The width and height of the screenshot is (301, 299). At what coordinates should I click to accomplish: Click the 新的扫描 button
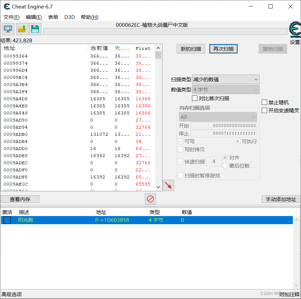pos(191,49)
